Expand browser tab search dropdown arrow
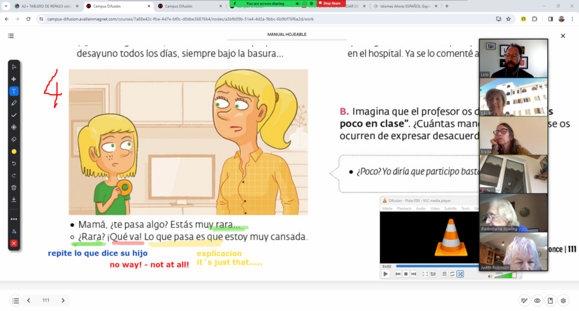The height and width of the screenshot is (311, 579). [x=6, y=6]
